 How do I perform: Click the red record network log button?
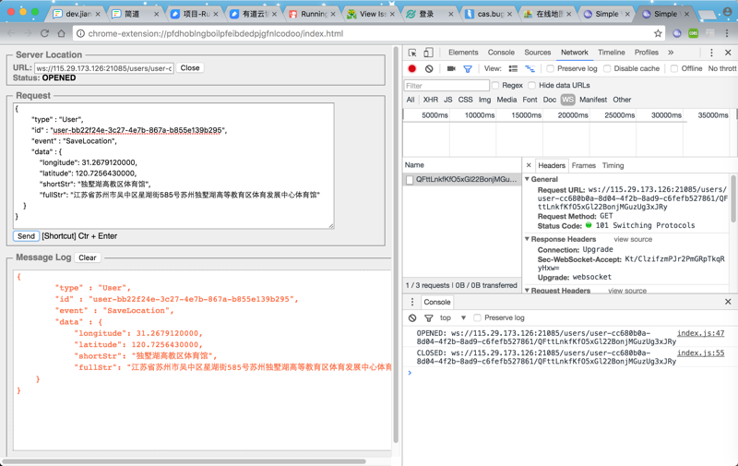click(412, 69)
